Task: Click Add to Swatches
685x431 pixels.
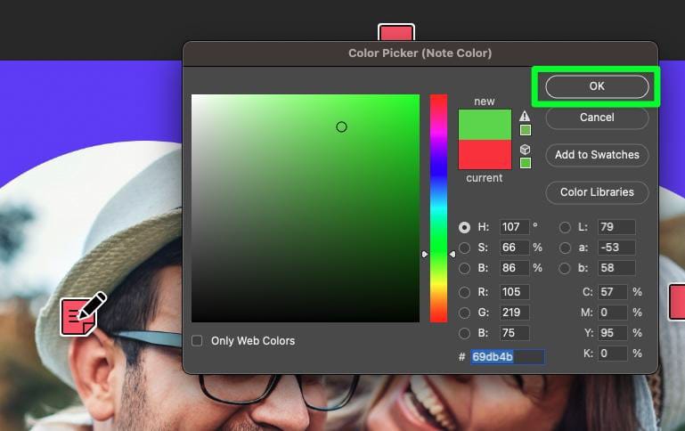Action: point(597,155)
